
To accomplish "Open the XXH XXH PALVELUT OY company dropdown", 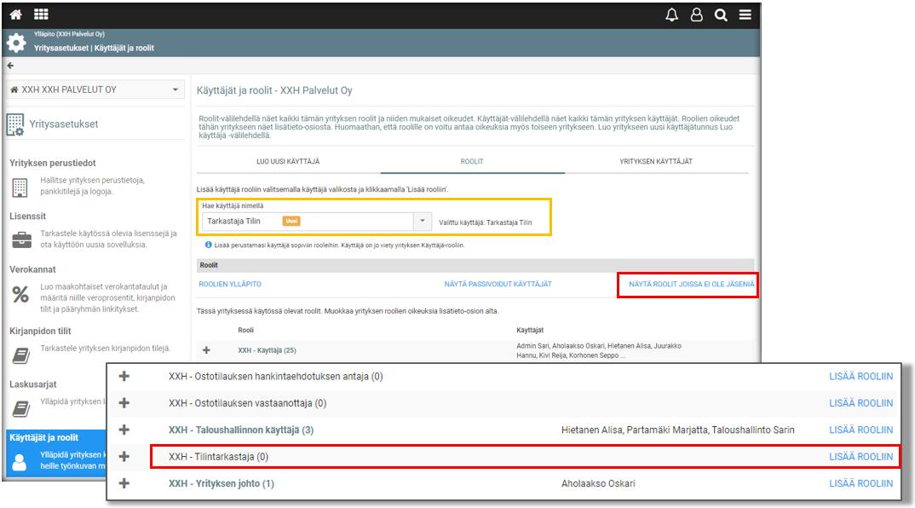I will pos(95,89).
